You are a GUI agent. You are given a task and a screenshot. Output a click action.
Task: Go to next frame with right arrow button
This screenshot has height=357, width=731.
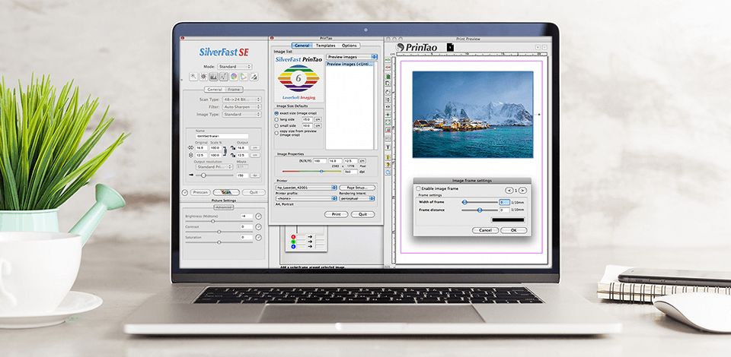(522, 190)
